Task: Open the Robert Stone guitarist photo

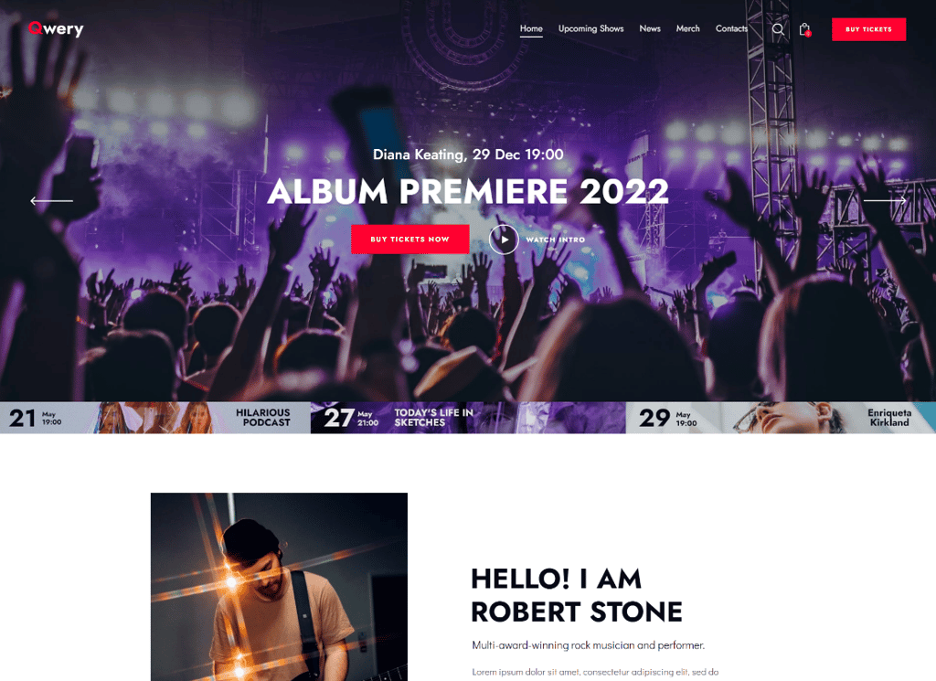Action: pyautogui.click(x=279, y=587)
